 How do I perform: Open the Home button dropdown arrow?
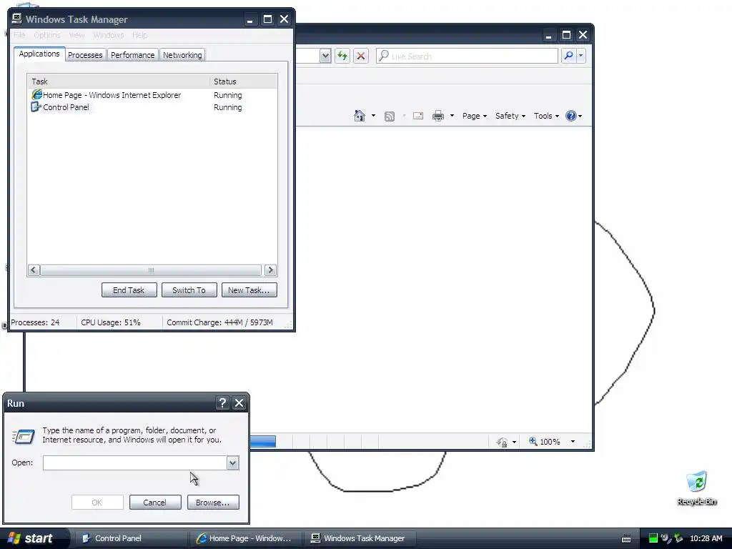pos(373,116)
